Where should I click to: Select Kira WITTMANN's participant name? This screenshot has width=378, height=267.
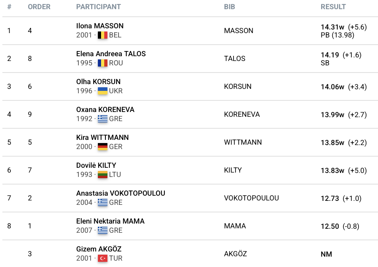pos(102,137)
